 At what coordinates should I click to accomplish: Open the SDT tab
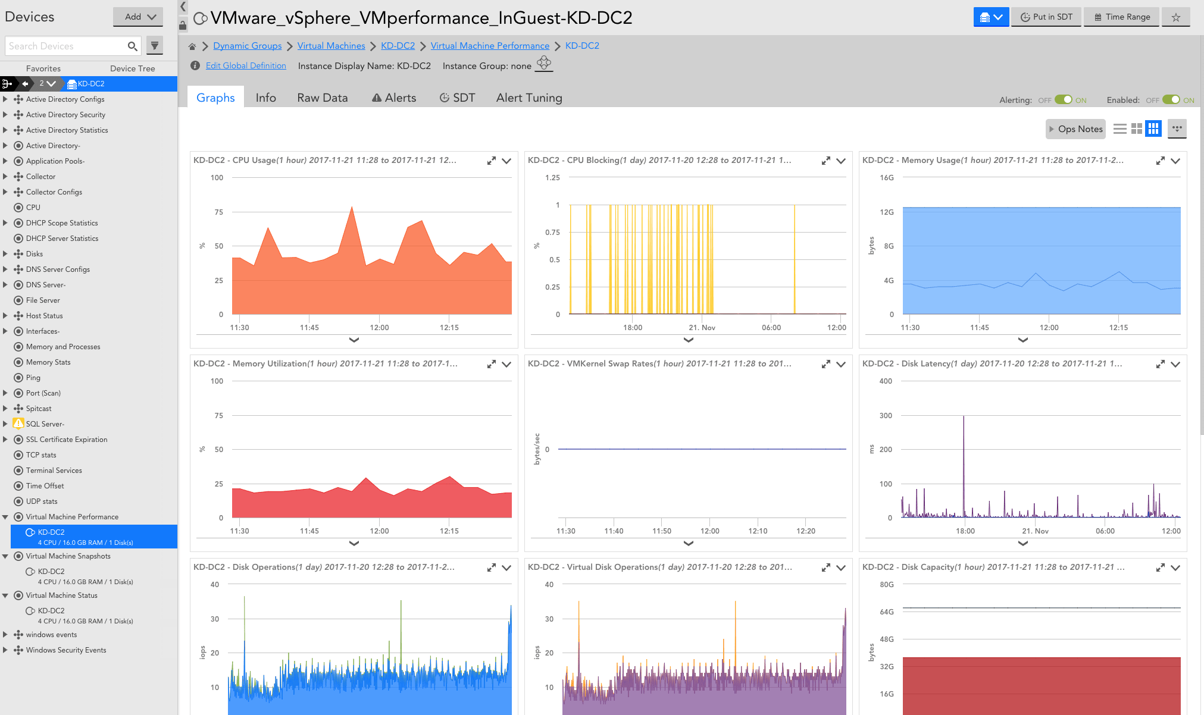(x=457, y=98)
